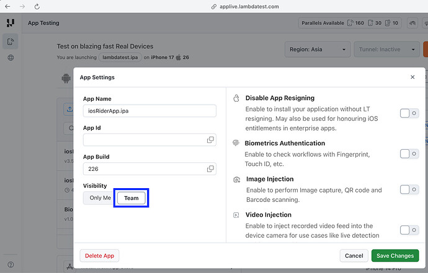Expand the Region: Asia dropdown
The height and width of the screenshot is (273, 428).
[318, 50]
